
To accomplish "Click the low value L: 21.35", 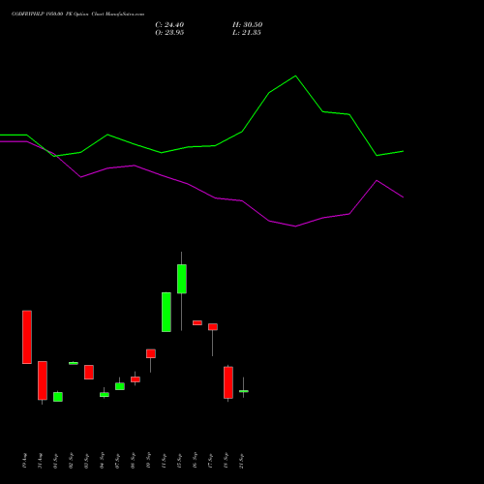I will pyautogui.click(x=247, y=33).
